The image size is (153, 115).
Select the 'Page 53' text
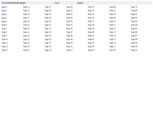91,7
